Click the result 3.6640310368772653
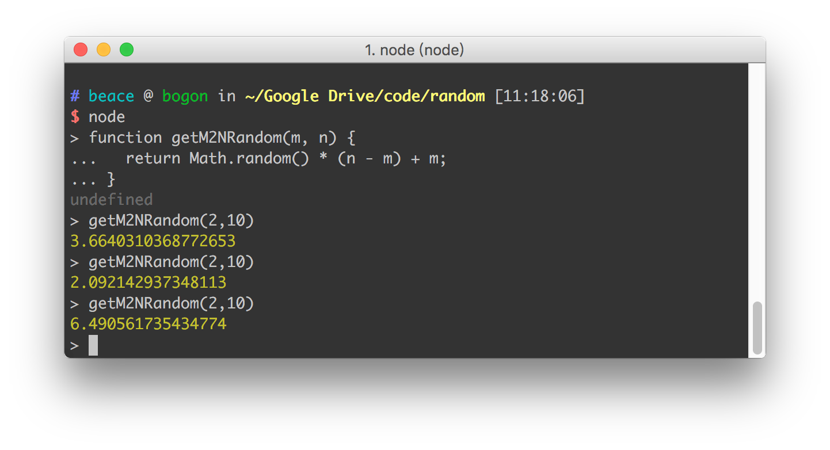Image resolution: width=830 pixels, height=450 pixels. [x=153, y=241]
